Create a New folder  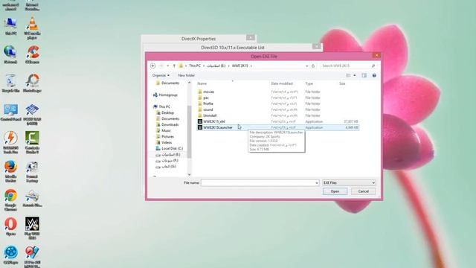[x=187, y=75]
